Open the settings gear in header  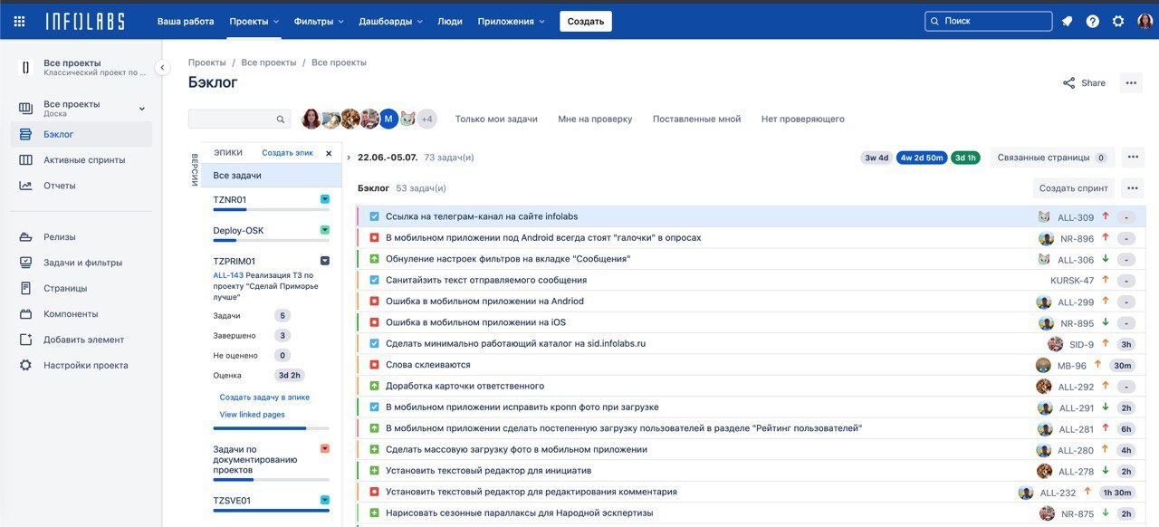point(1118,21)
